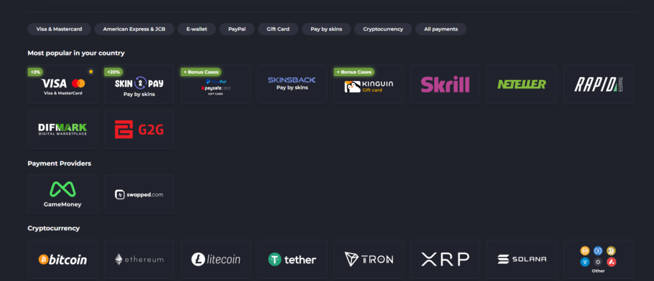Viewport: 654px width, 281px height.
Task: Pay with Solana
Action: click(522, 259)
